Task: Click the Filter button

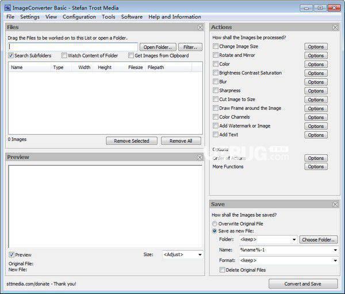Action: (x=190, y=47)
